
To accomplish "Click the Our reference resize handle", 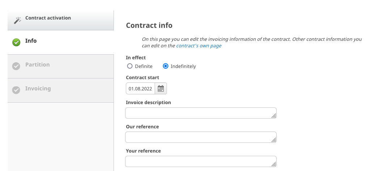I will tap(274, 140).
